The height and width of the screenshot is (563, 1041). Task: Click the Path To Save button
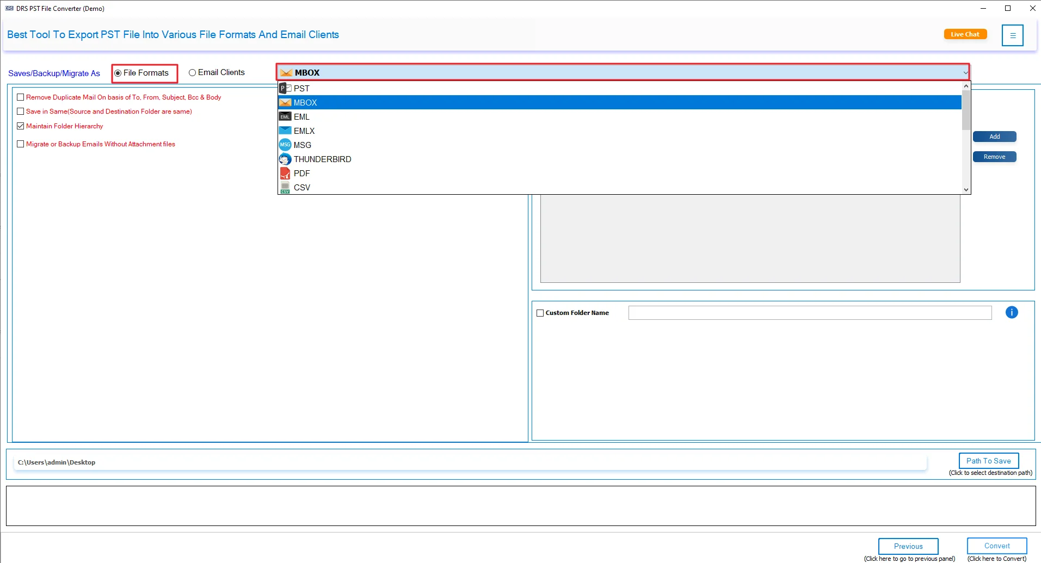[x=988, y=460]
